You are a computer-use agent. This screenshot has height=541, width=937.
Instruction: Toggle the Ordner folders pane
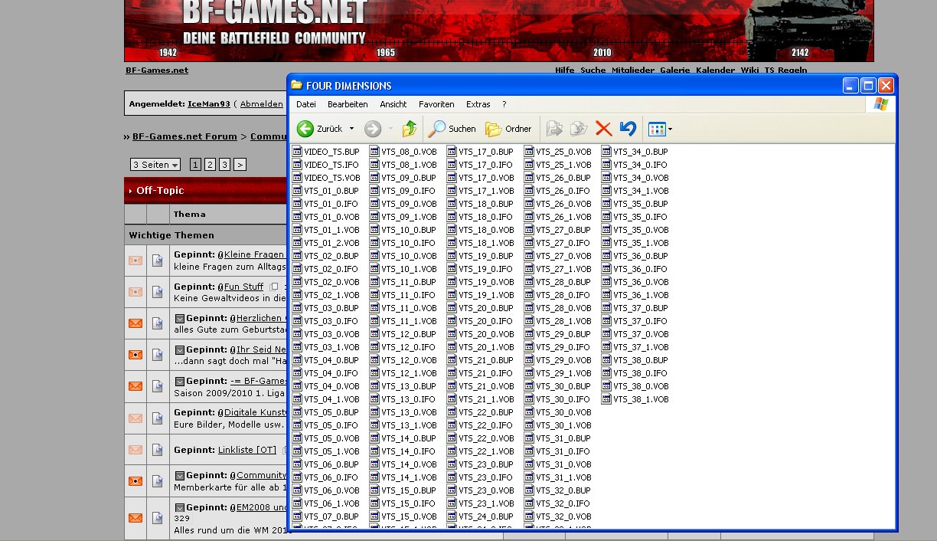point(508,129)
